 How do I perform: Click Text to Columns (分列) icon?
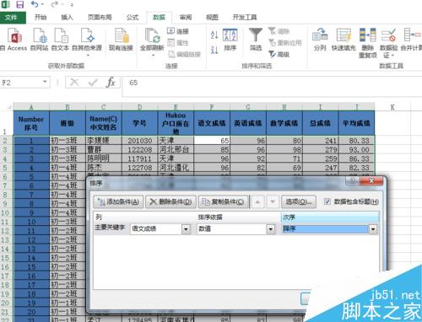point(320,40)
